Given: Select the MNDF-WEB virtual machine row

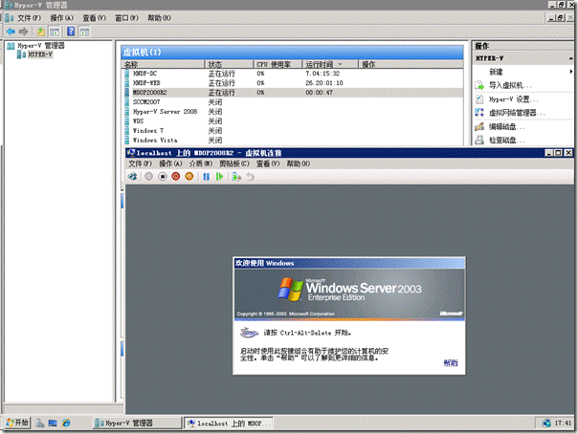Looking at the screenshot, I should 294,83.
